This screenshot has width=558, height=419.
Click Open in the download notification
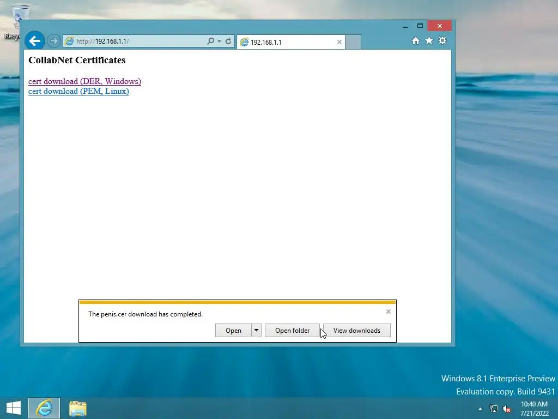click(x=233, y=330)
